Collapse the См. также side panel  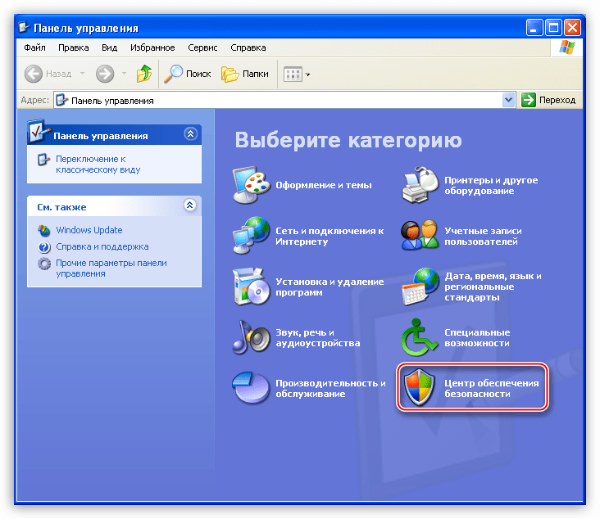pos(190,205)
